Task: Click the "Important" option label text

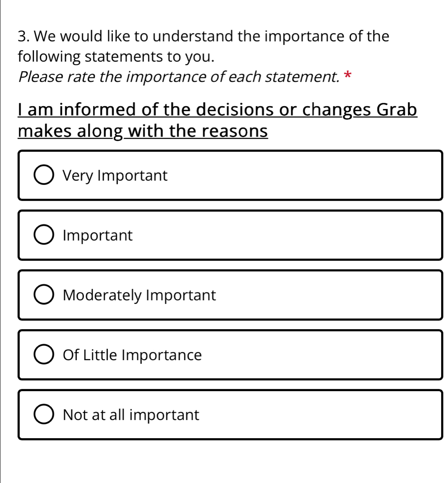Action: coord(97,235)
